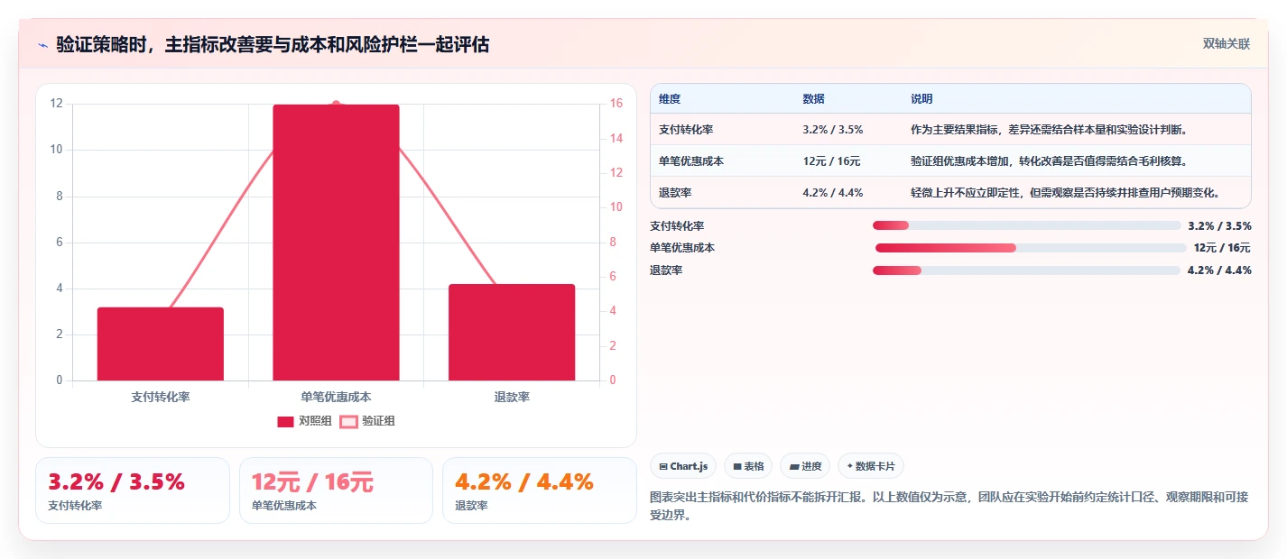Click the 12元 / 16元 progress value

[1222, 248]
